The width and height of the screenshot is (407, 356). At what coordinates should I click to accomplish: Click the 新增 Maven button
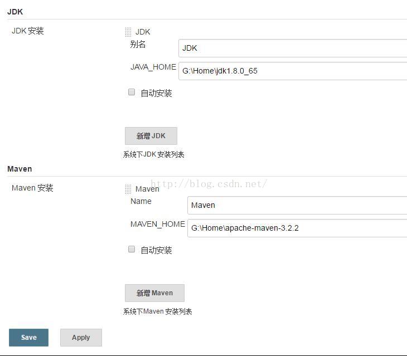tap(154, 293)
